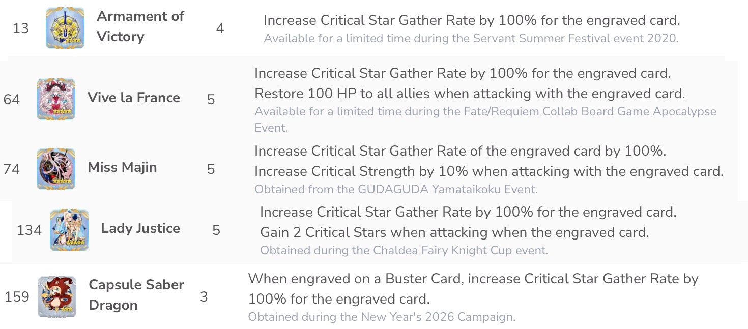Follow the Vive la France name link
The image size is (748, 329).
point(134,98)
